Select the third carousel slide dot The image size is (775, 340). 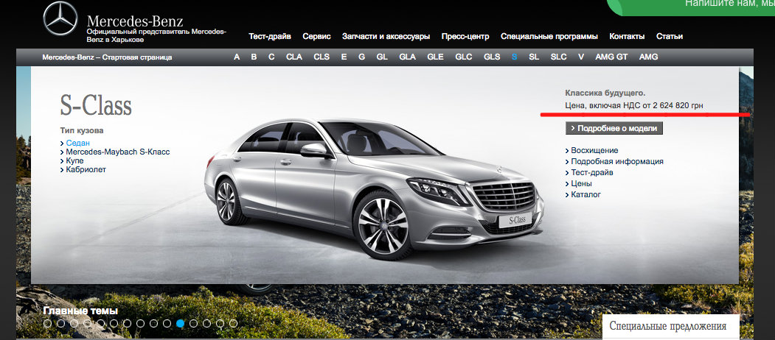[x=74, y=324]
